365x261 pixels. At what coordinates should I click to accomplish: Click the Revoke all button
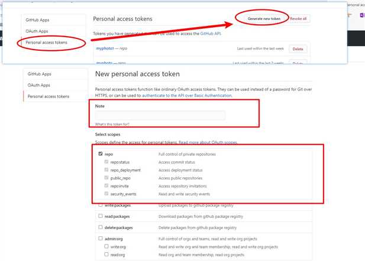coord(298,18)
